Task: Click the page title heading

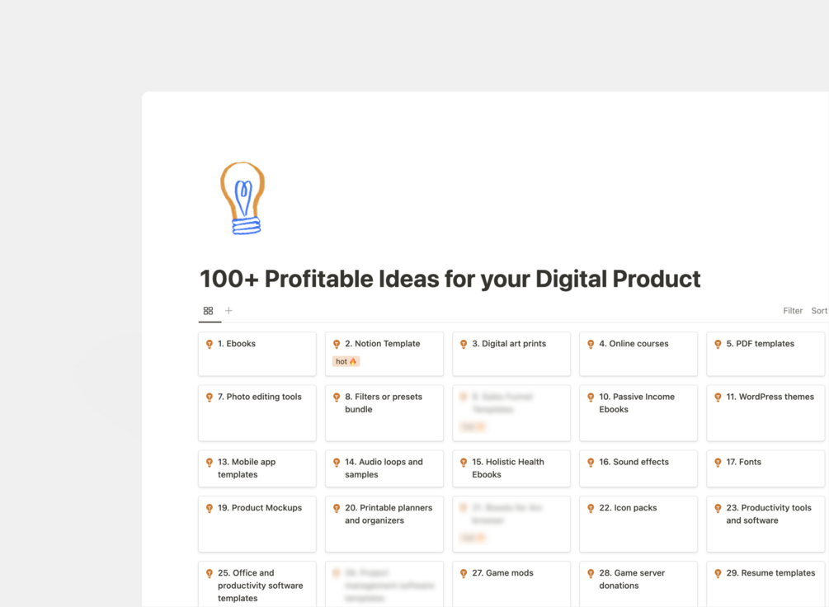Action: coord(450,279)
